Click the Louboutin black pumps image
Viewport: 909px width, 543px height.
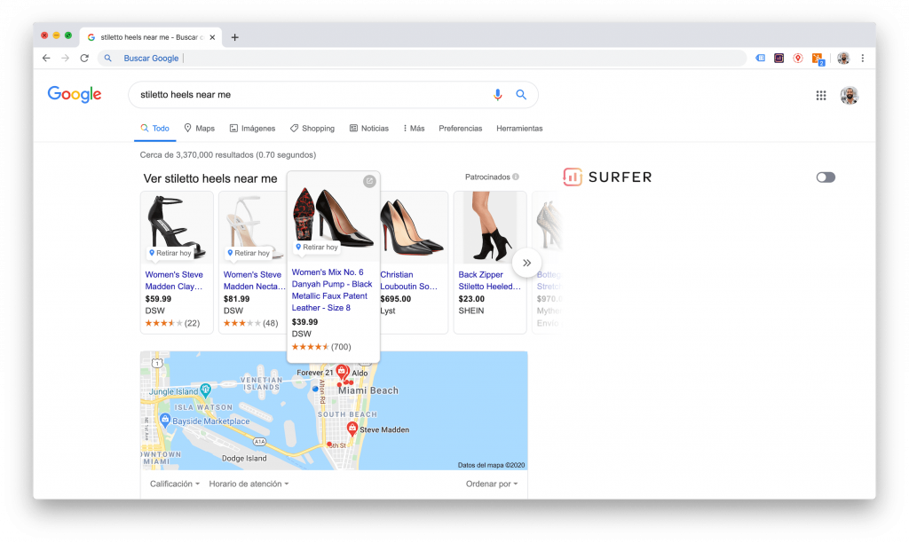point(413,226)
